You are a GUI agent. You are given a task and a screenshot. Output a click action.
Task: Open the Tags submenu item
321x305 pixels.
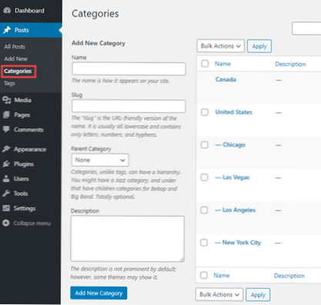[9, 83]
